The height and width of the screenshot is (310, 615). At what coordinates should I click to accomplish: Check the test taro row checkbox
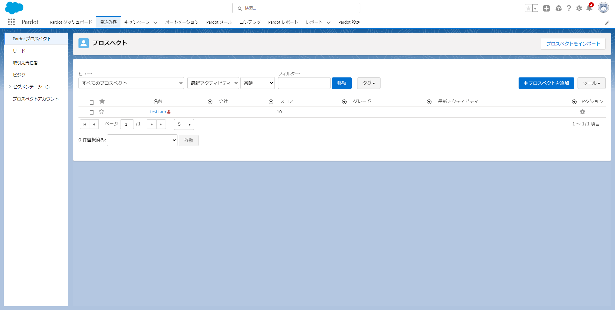click(x=92, y=112)
